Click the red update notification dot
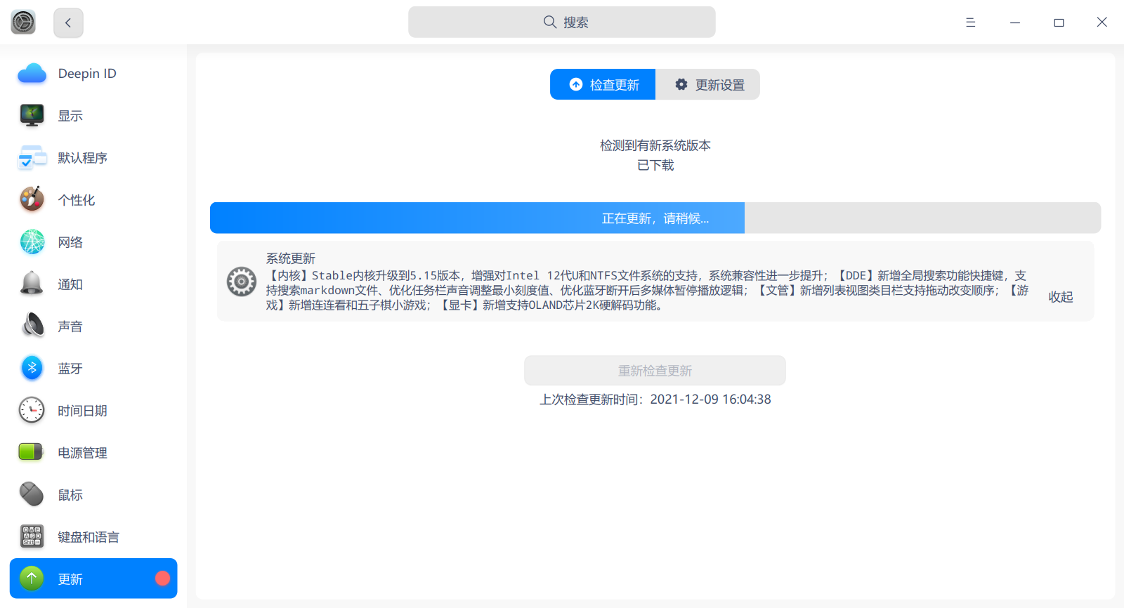This screenshot has width=1124, height=608. pos(162,579)
